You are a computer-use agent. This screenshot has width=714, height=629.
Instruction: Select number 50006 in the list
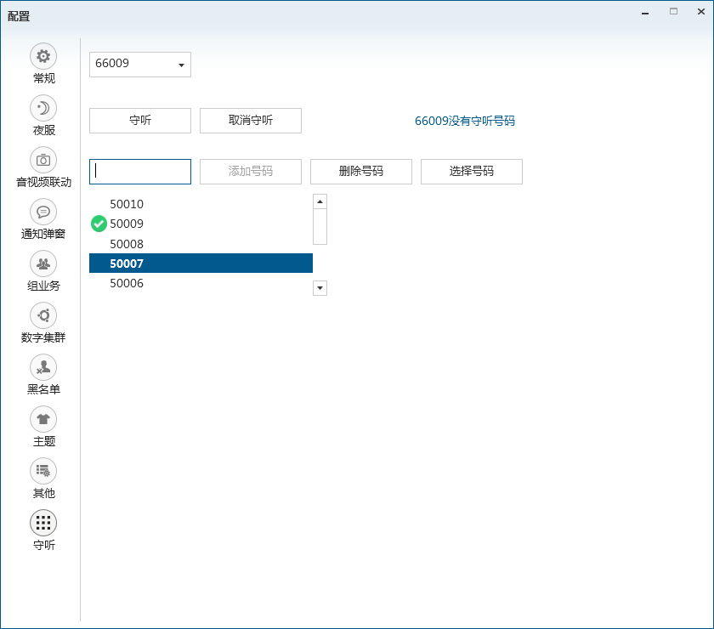[x=127, y=284]
